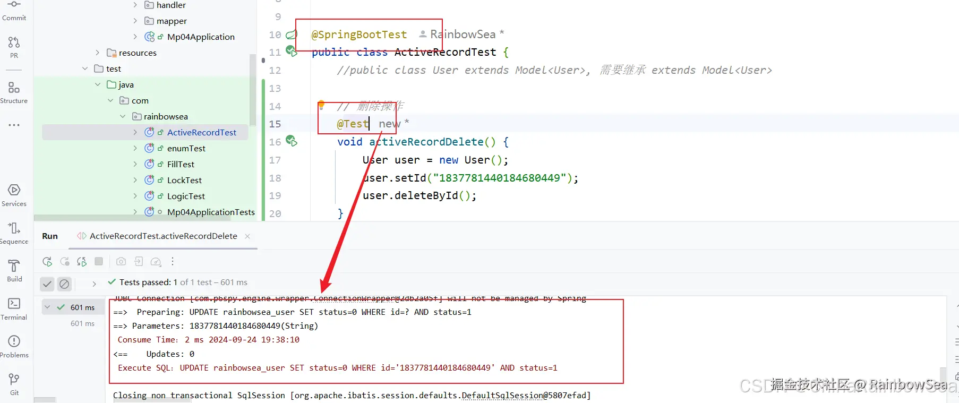Click run test gutter icon at line 16
The height and width of the screenshot is (403, 959).
(x=292, y=141)
